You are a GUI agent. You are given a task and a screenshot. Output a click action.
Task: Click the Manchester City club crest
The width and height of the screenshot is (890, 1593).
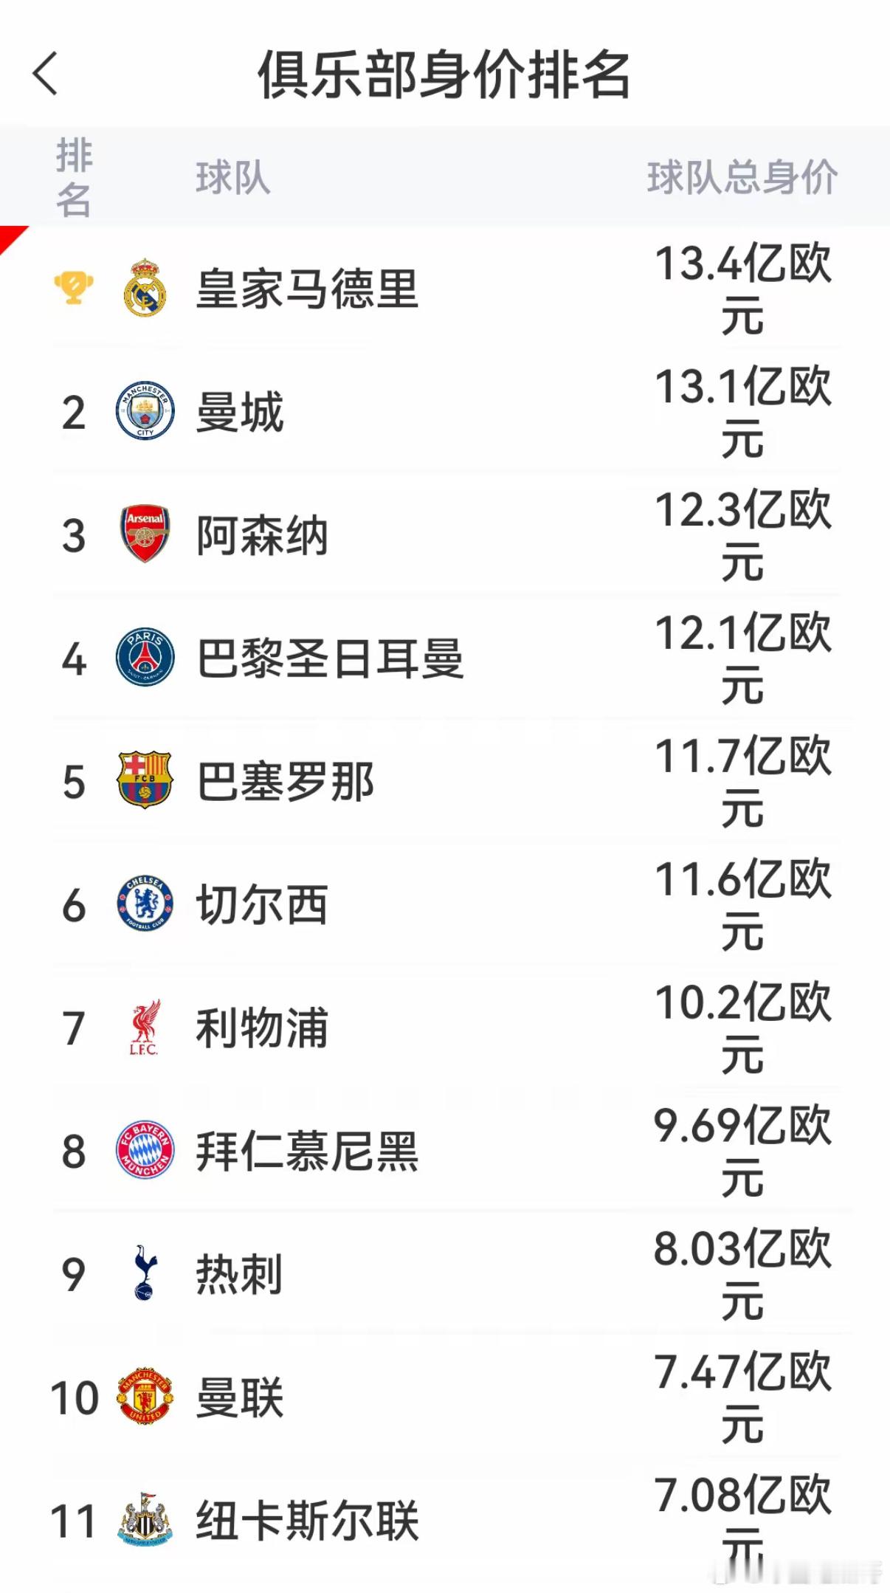(145, 410)
